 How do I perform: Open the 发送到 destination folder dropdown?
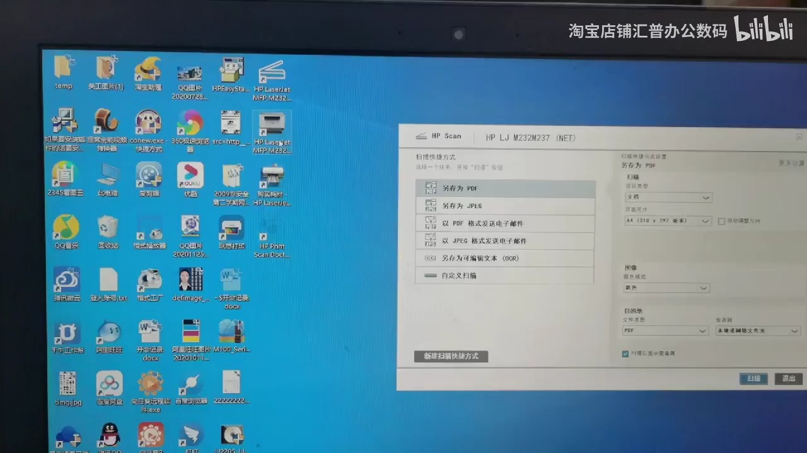click(x=758, y=331)
